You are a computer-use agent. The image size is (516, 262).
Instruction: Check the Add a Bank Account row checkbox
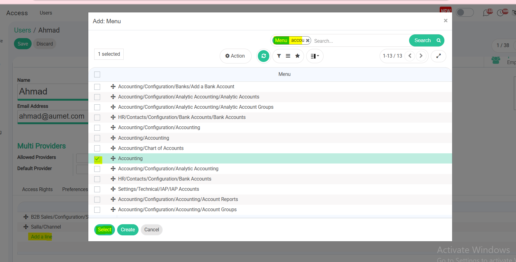click(97, 87)
